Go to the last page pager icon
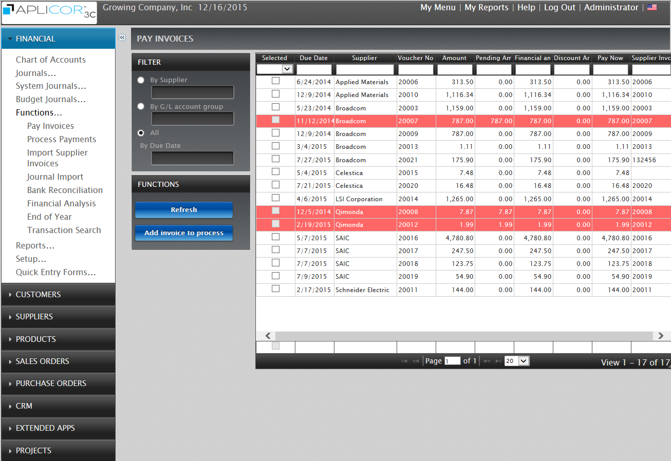 (x=498, y=361)
